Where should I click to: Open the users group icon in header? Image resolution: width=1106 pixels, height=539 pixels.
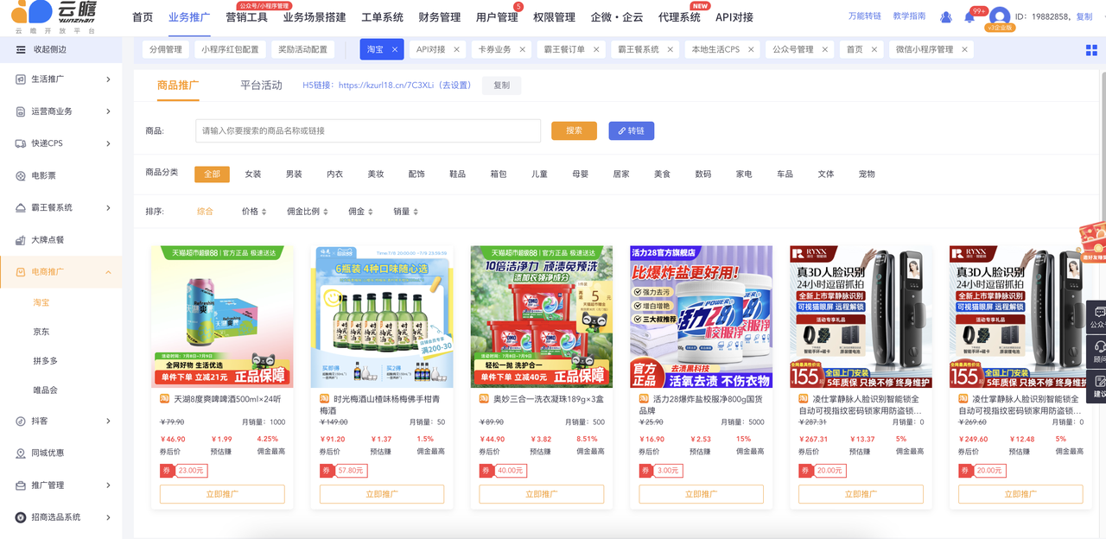946,17
